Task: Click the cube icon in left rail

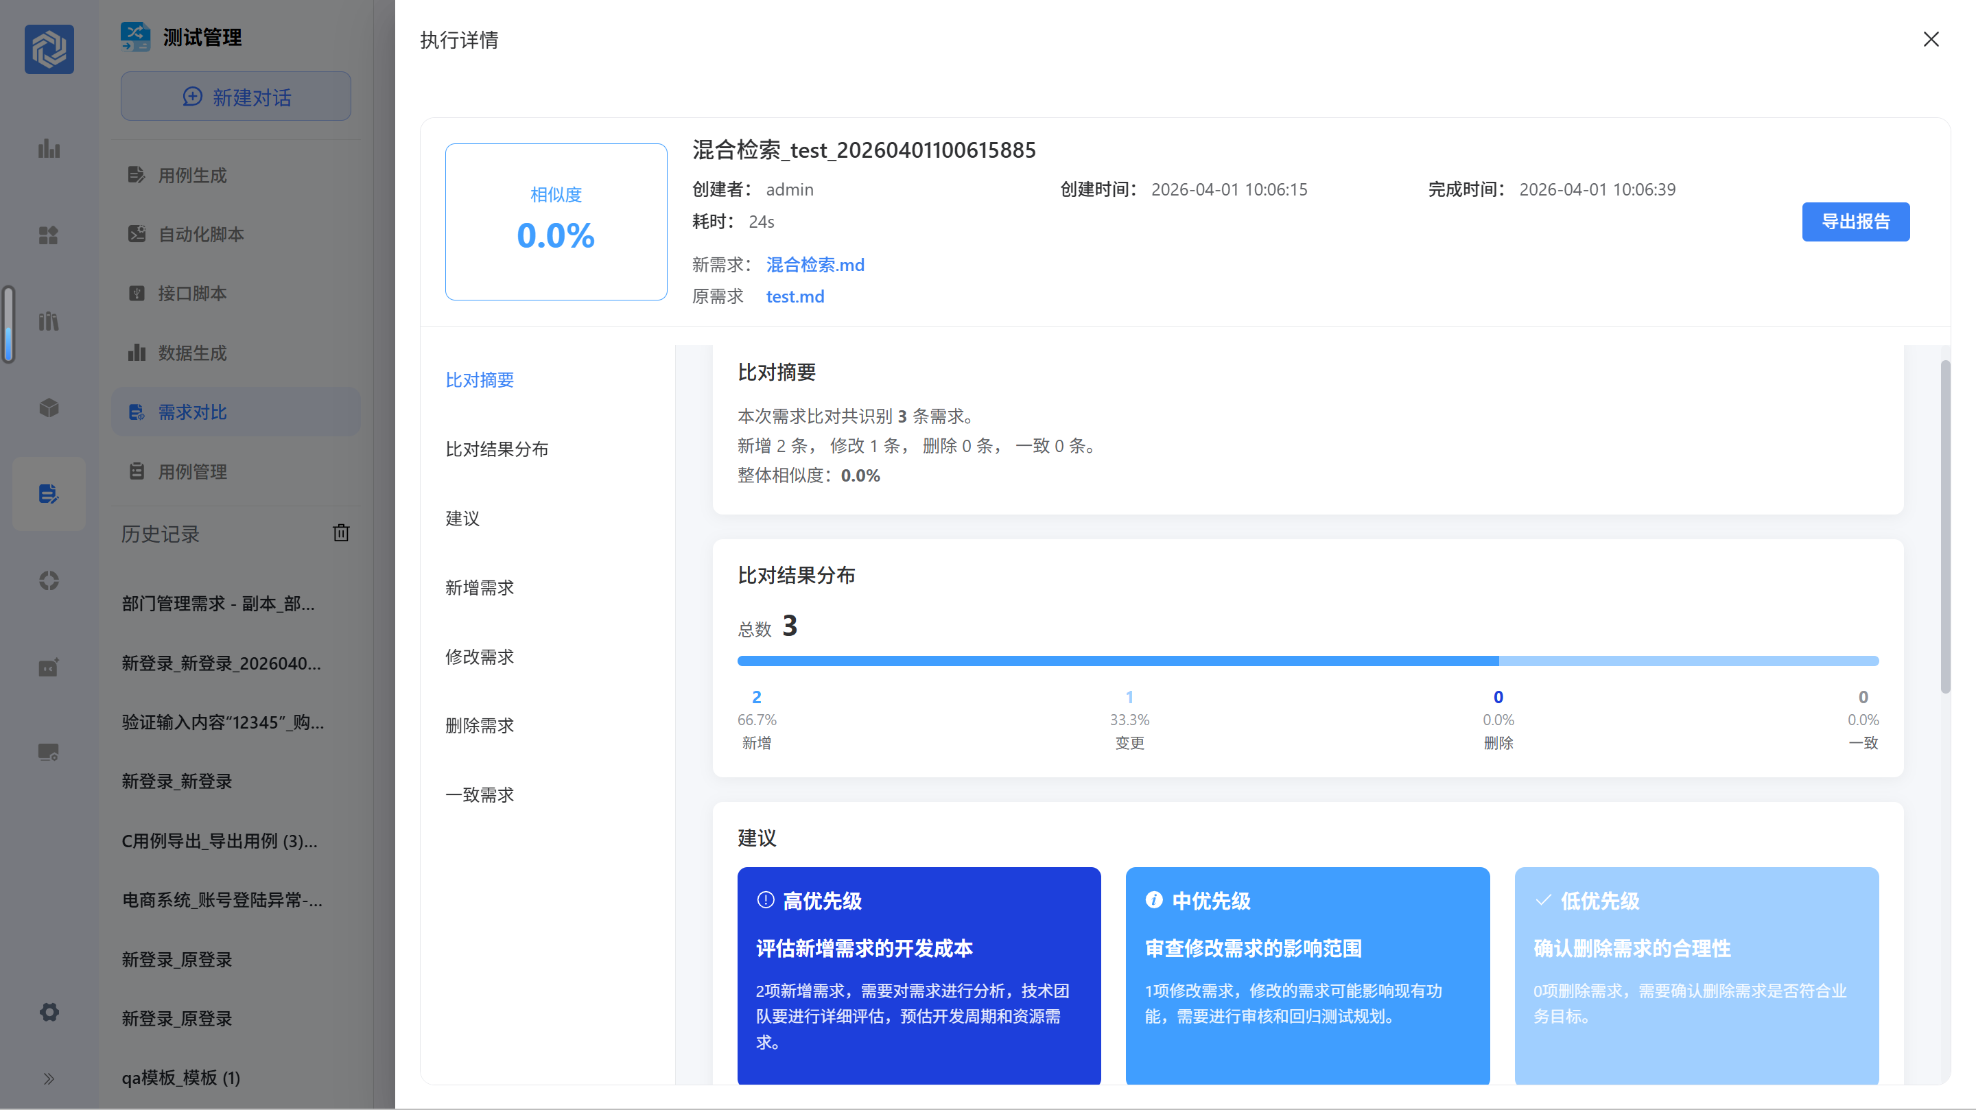Action: pos(49,408)
